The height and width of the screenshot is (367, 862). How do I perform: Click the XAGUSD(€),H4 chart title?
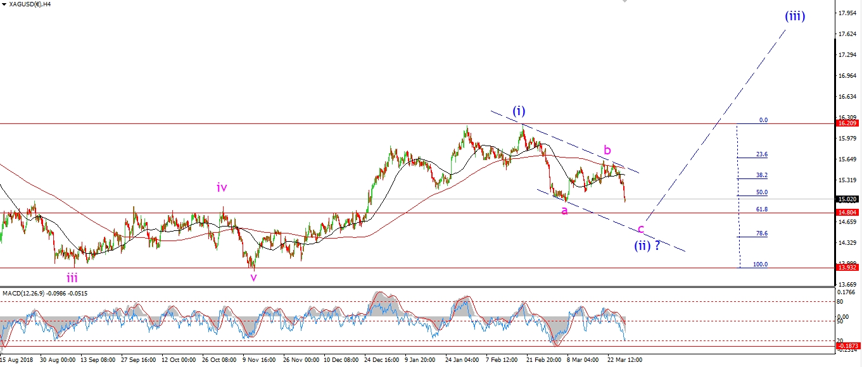point(30,4)
